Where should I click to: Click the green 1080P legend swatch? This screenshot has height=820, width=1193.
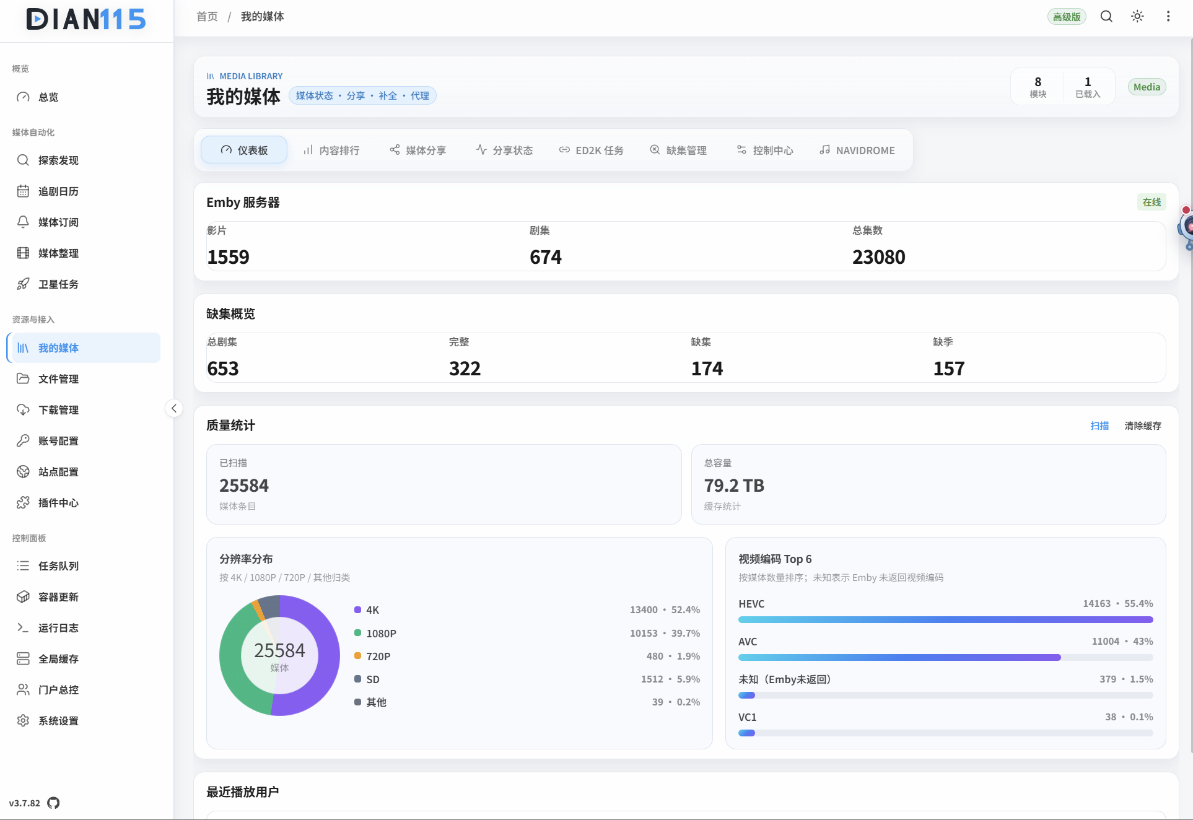(357, 633)
